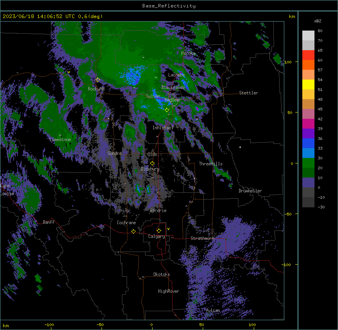Screen dimensions: 338x330
Task: Click the orange 57-60 dBZ legend swatch
Action: (x=308, y=65)
